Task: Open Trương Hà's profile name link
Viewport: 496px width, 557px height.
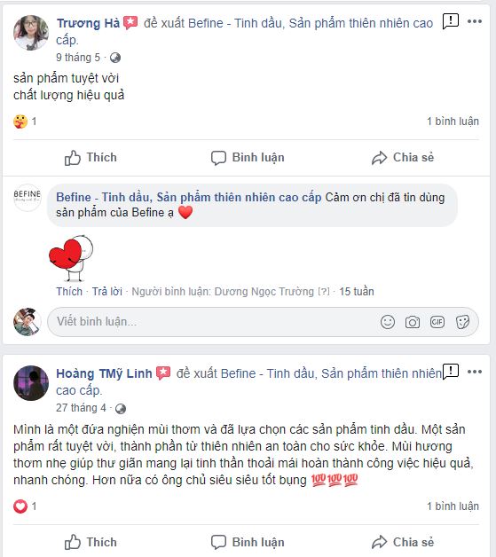Action: 88,23
